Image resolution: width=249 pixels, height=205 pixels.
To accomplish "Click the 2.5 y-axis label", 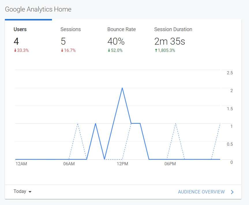I will (230, 73).
